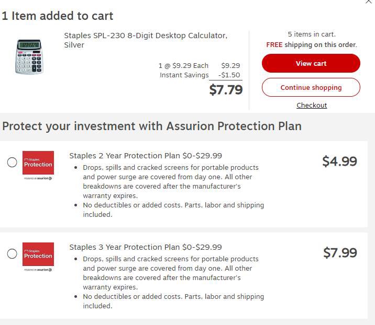This screenshot has width=375, height=325.
Task: Click the $7.79 total price
Action: pyautogui.click(x=226, y=90)
